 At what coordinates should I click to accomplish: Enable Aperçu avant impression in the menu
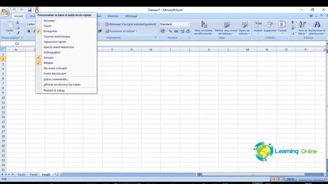[66, 47]
